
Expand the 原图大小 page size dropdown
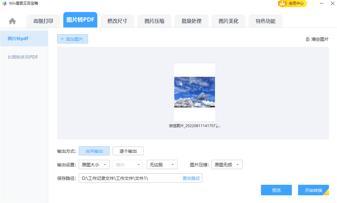pos(94,165)
